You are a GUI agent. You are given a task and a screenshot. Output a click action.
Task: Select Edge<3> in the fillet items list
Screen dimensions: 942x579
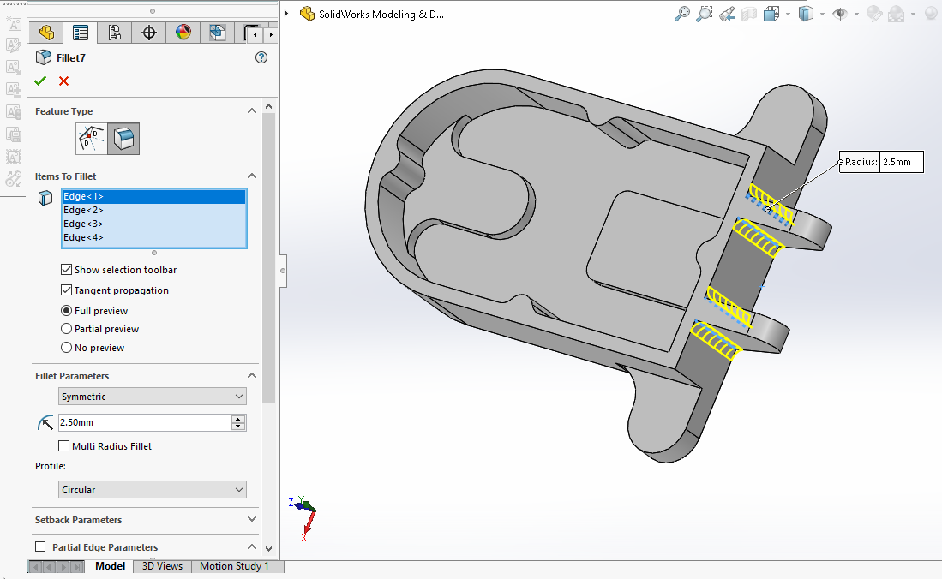click(x=84, y=224)
